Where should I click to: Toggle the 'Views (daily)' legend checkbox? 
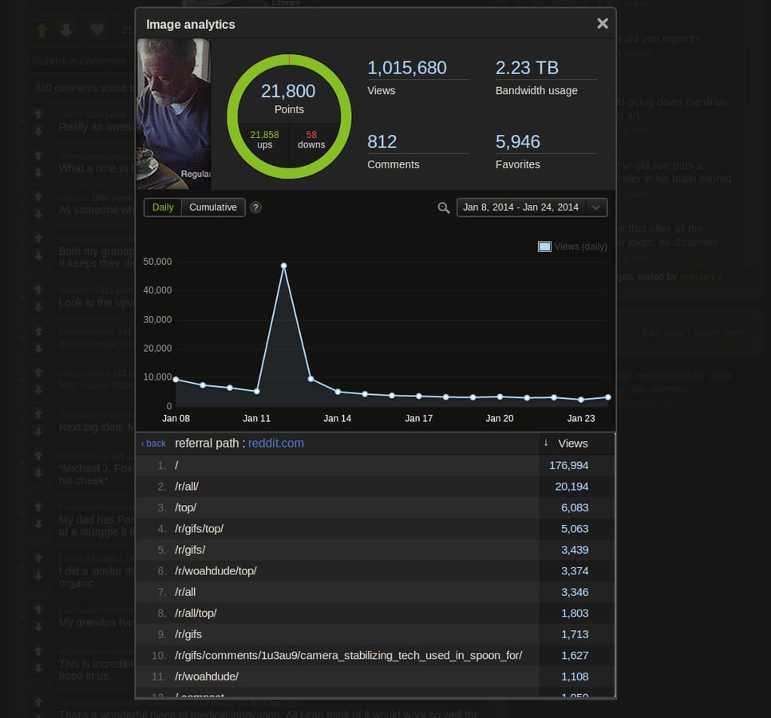click(x=544, y=247)
